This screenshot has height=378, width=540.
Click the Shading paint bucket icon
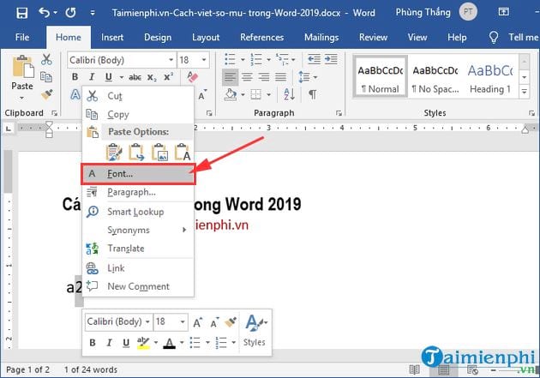click(231, 94)
